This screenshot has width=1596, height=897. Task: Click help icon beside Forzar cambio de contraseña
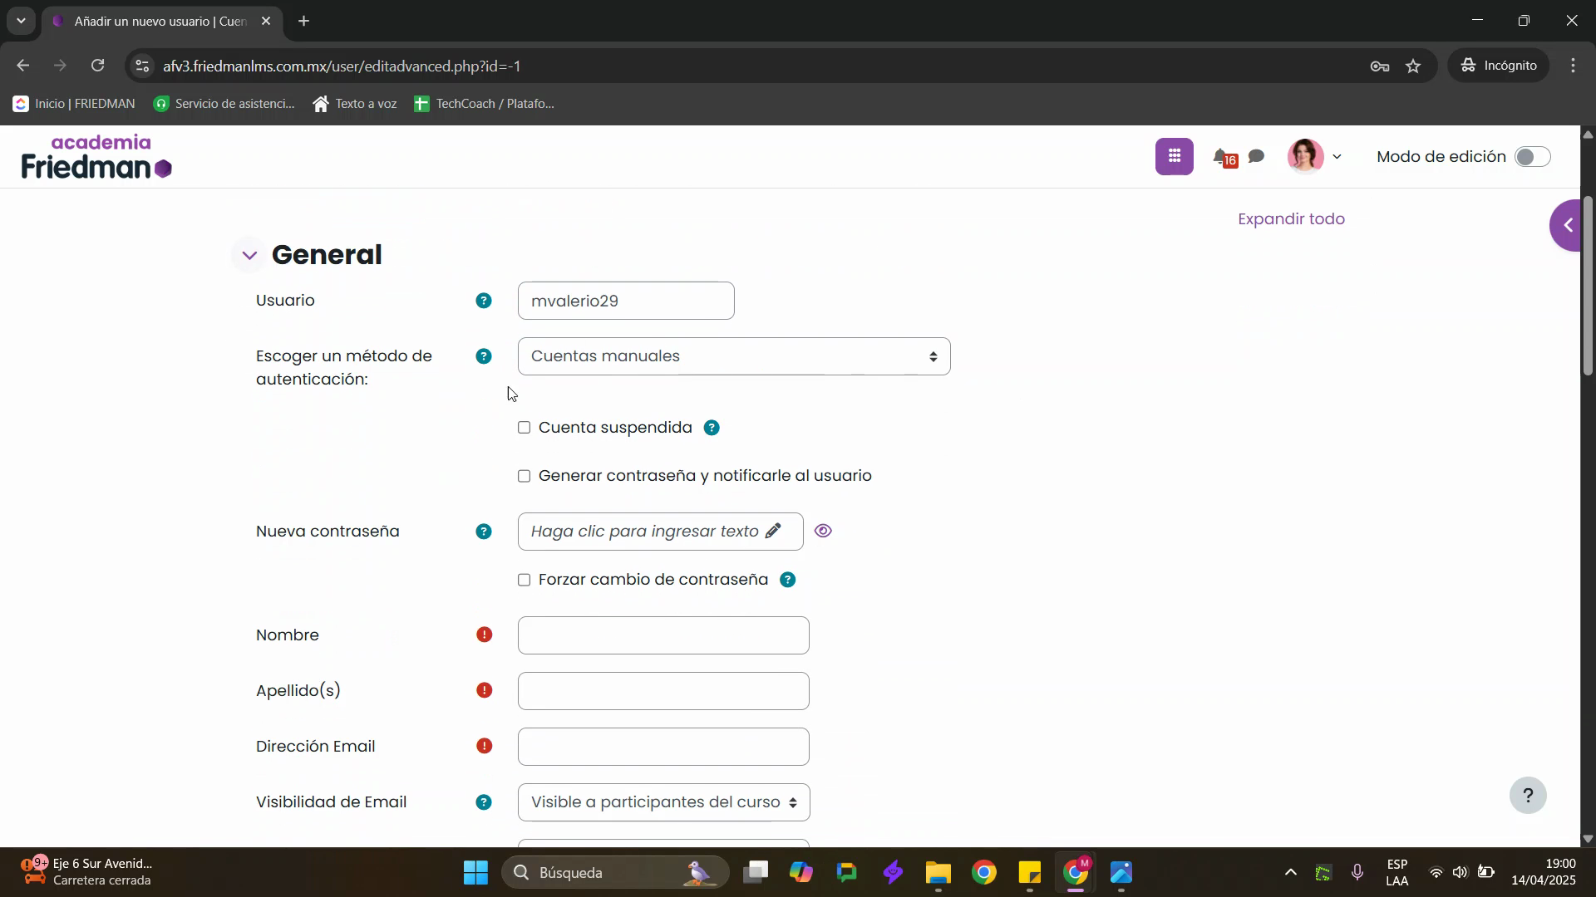pyautogui.click(x=787, y=580)
